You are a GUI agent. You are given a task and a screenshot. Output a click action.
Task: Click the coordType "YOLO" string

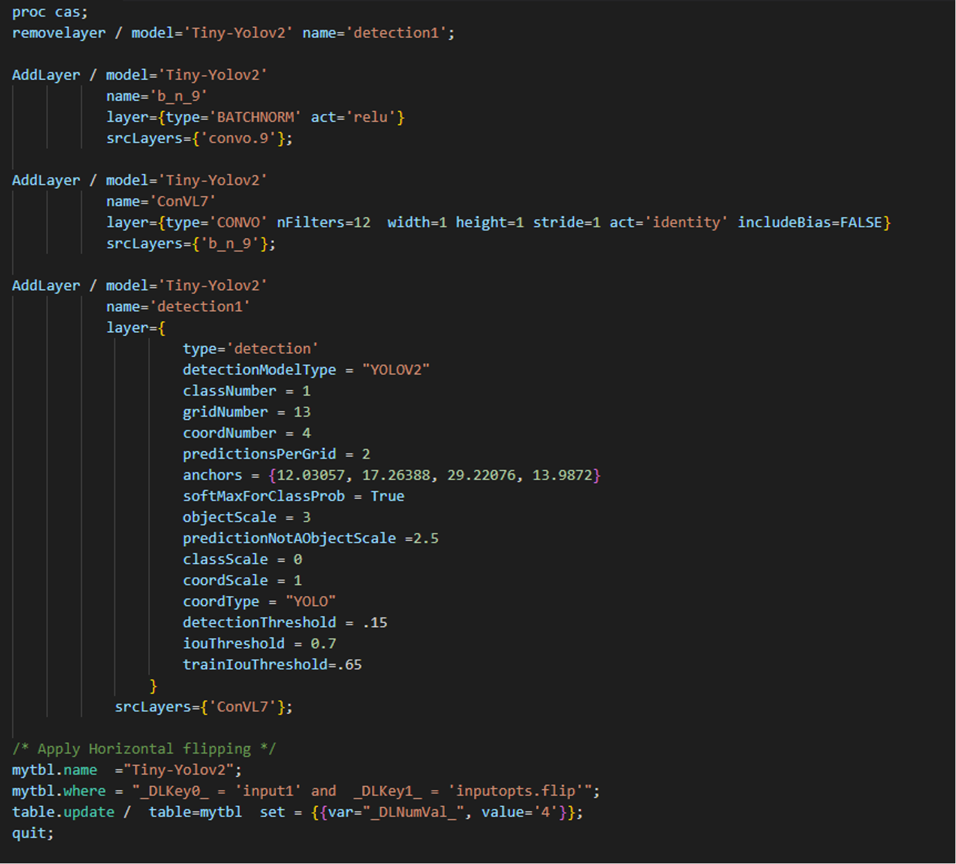click(x=311, y=602)
